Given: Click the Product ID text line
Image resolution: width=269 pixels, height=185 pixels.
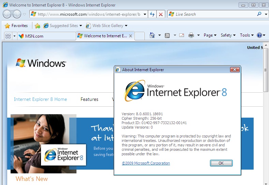Looking at the screenshot, I should [x=154, y=123].
